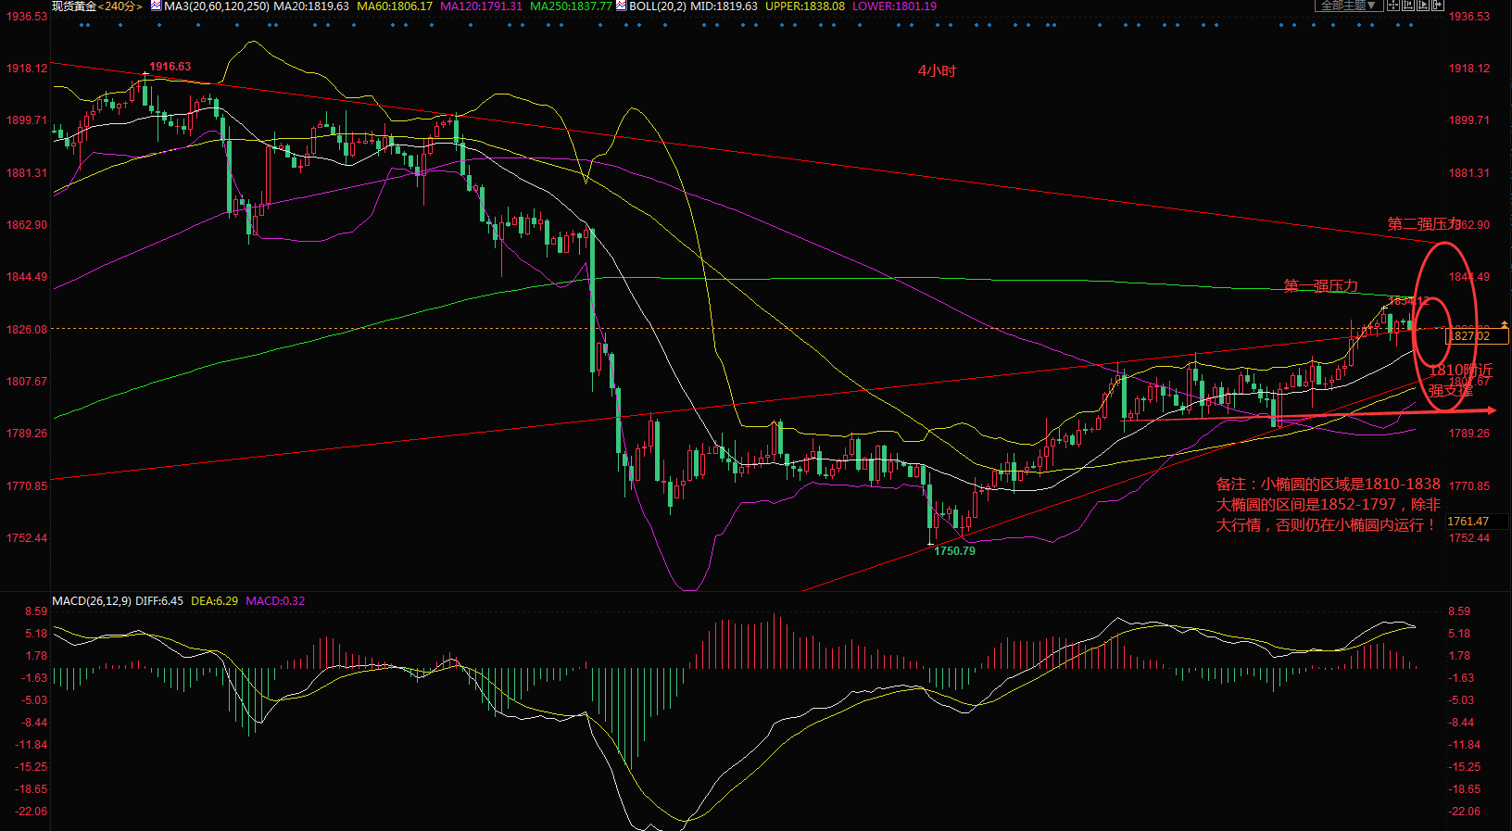The width and height of the screenshot is (1512, 831).
Task: Click the exit/export arrow icon at top right
Action: click(x=1438, y=5)
